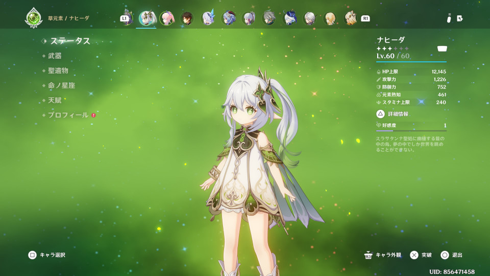
Task: Select the portrait wearing a blue hat
Action: coord(289,18)
